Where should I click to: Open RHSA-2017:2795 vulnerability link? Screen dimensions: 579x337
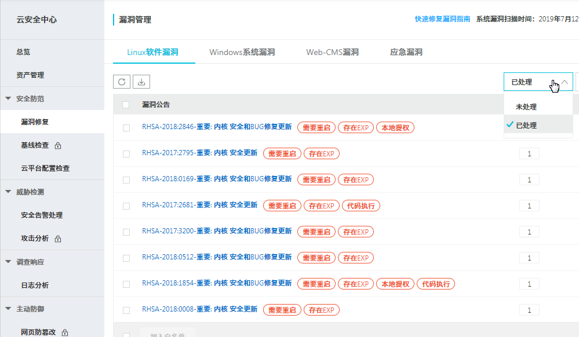click(x=200, y=153)
